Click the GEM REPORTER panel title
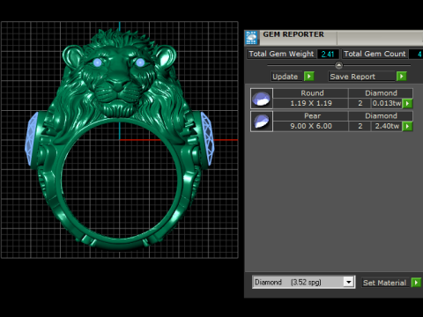Screen dimensions: 423x317 293,34
